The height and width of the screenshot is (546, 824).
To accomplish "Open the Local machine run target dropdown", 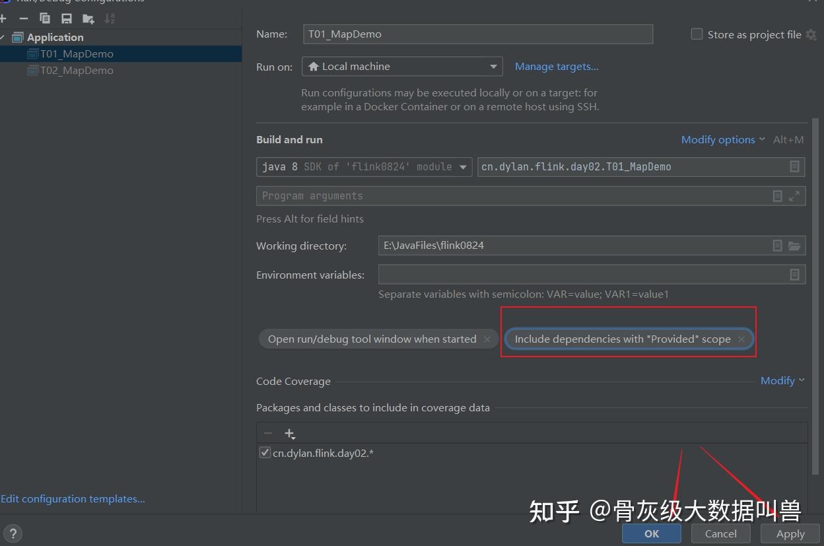I will [x=493, y=66].
